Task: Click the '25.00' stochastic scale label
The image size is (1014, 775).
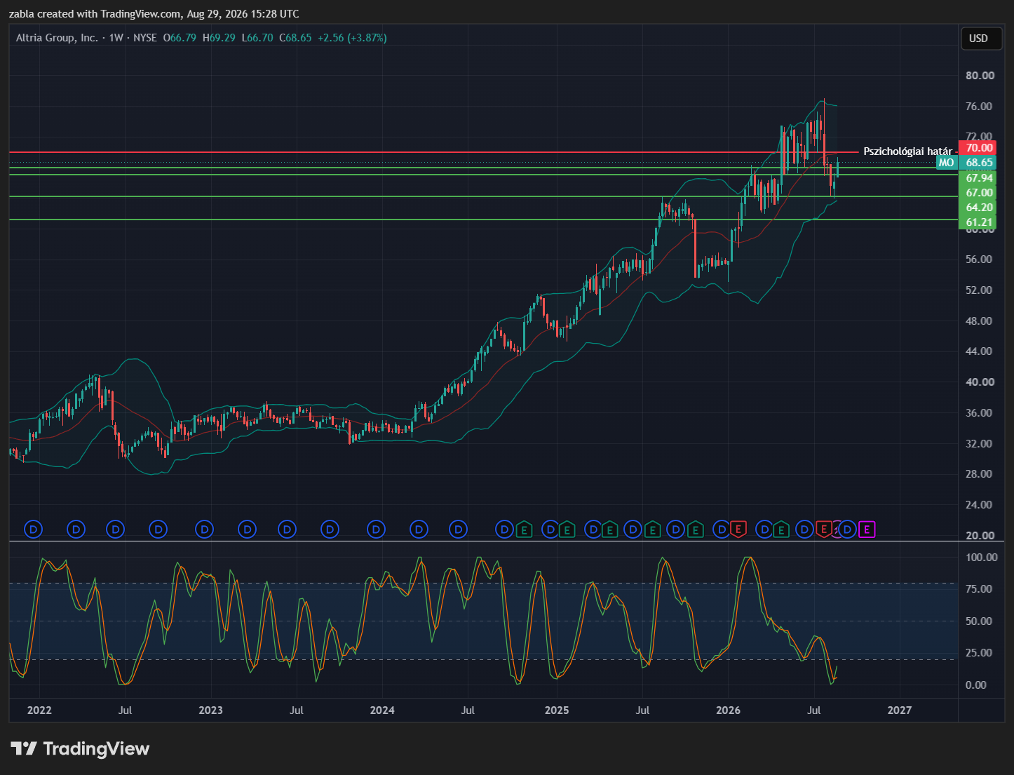Action: (x=979, y=653)
